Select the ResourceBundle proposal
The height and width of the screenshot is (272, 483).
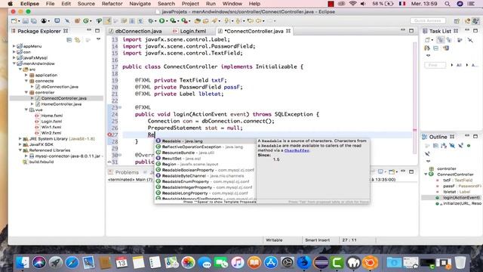(x=205, y=153)
